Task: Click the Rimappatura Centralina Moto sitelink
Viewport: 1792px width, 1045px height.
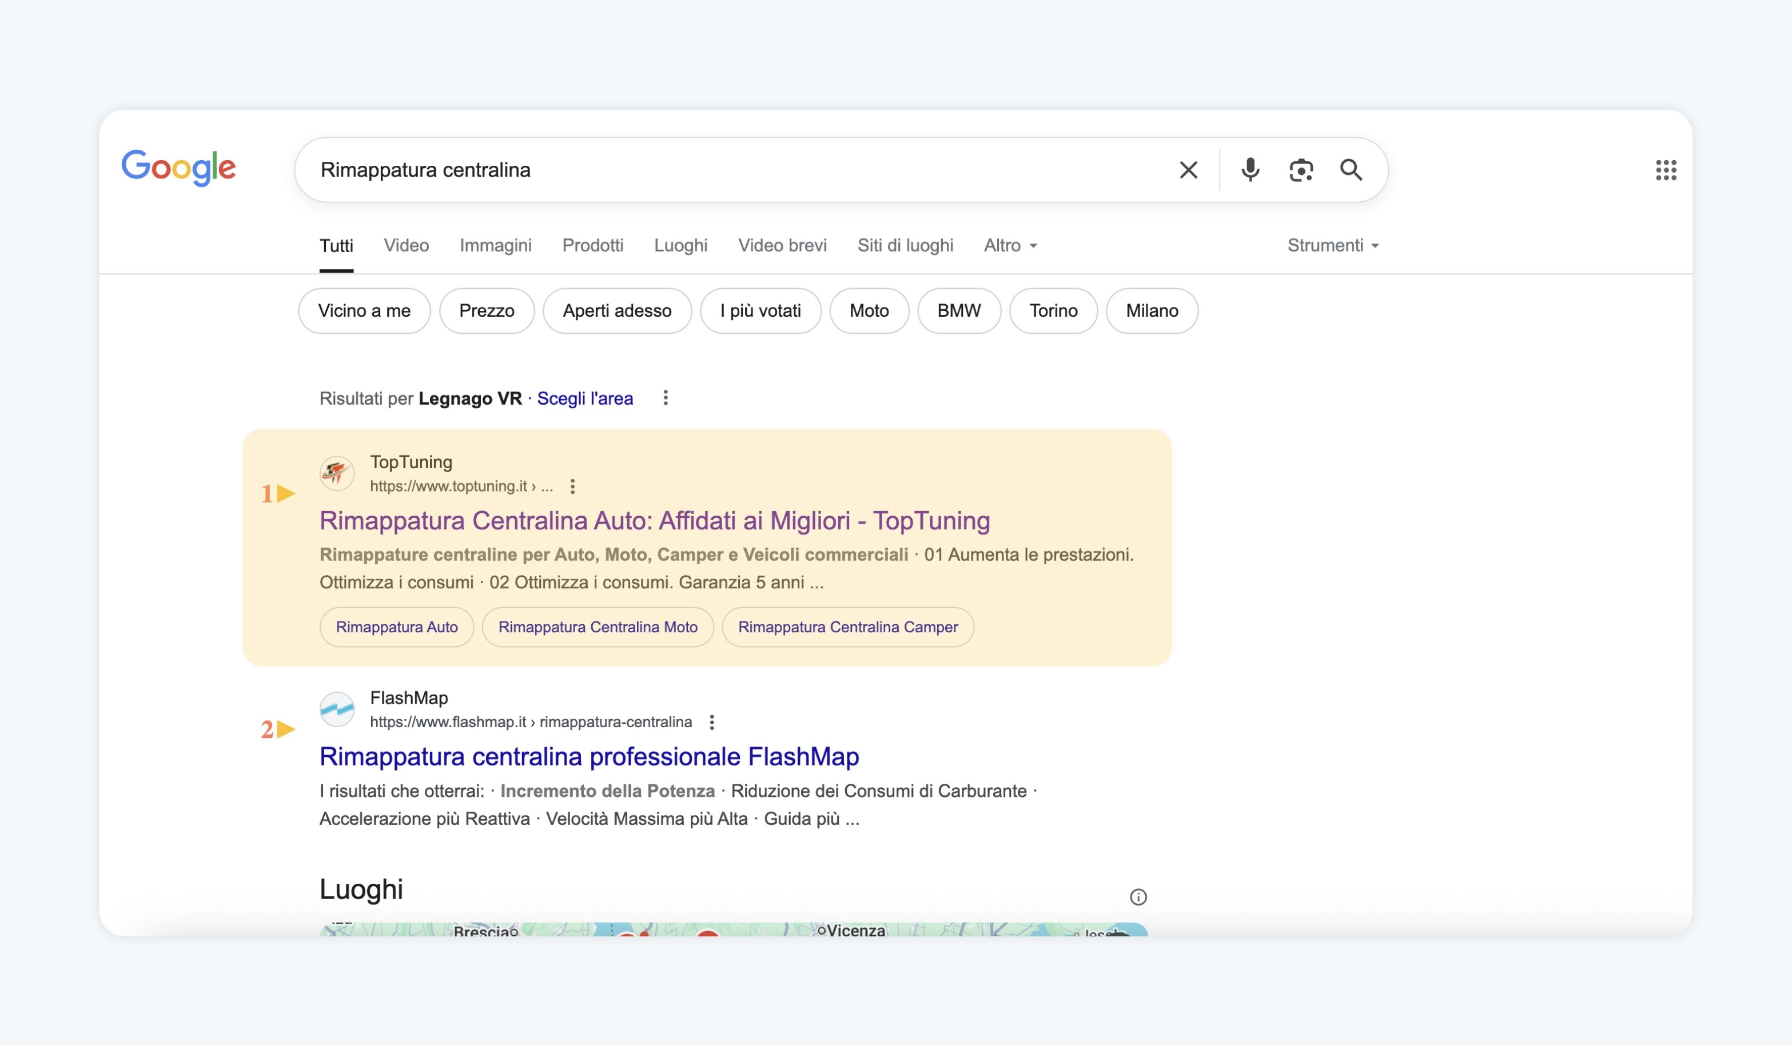Action: (x=598, y=627)
